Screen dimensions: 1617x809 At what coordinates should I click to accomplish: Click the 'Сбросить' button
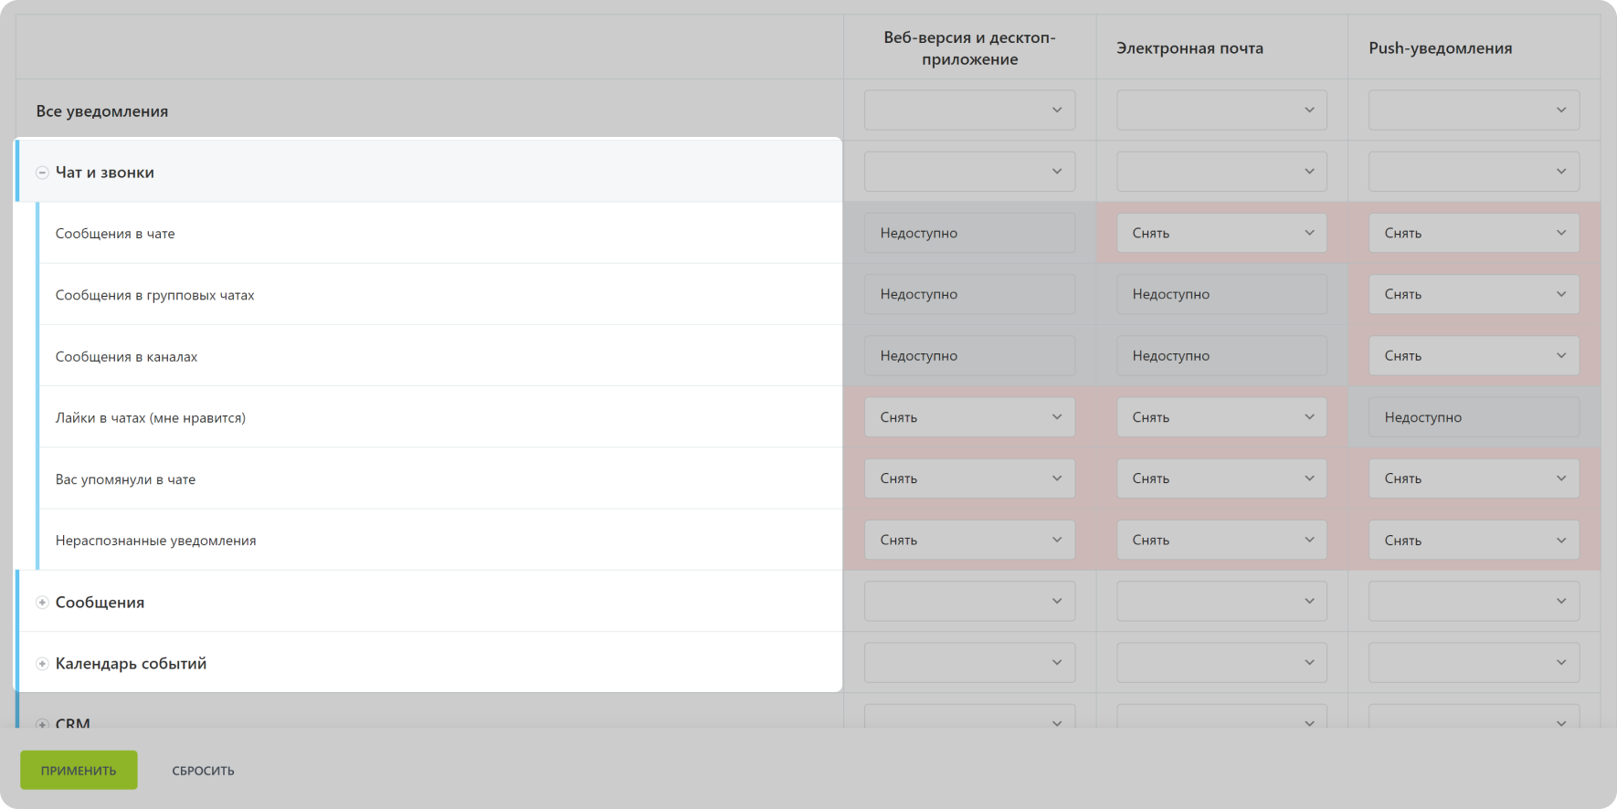click(203, 771)
